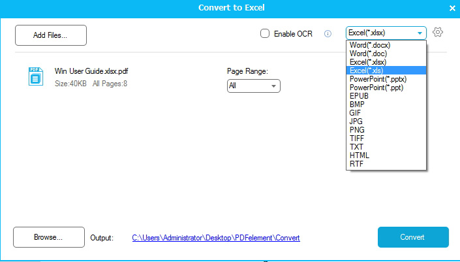Select GIF in the format list

[386, 113]
